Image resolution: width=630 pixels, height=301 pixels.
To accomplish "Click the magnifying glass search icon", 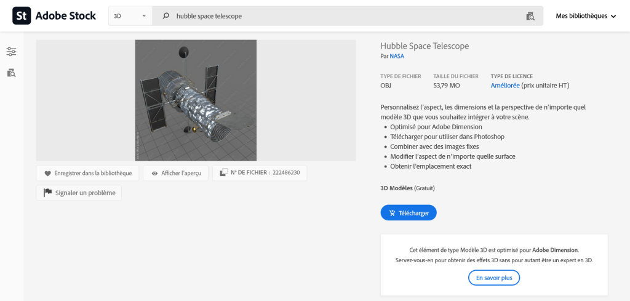I will point(165,16).
